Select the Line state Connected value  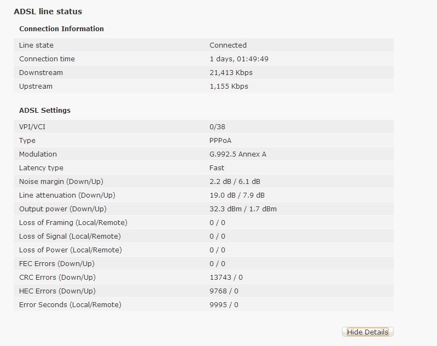click(228, 45)
